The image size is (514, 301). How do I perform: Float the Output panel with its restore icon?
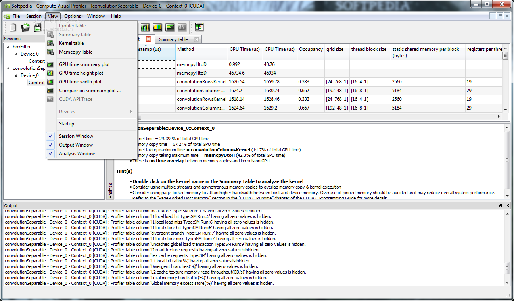pos(501,206)
